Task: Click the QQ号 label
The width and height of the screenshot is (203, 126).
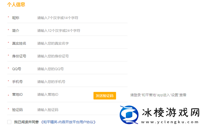Action: point(17,69)
